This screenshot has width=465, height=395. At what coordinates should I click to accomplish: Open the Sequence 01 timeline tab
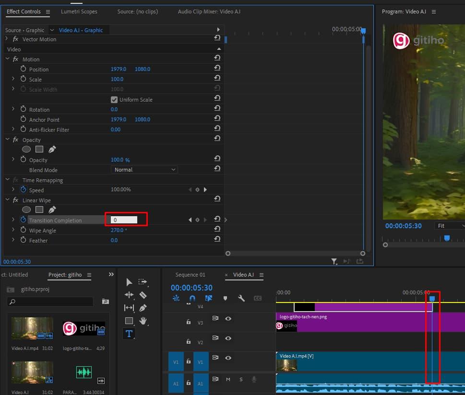tap(190, 275)
